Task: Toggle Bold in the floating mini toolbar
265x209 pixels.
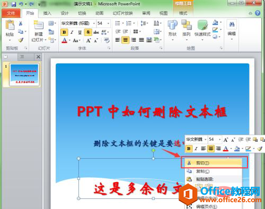Action: coord(189,149)
